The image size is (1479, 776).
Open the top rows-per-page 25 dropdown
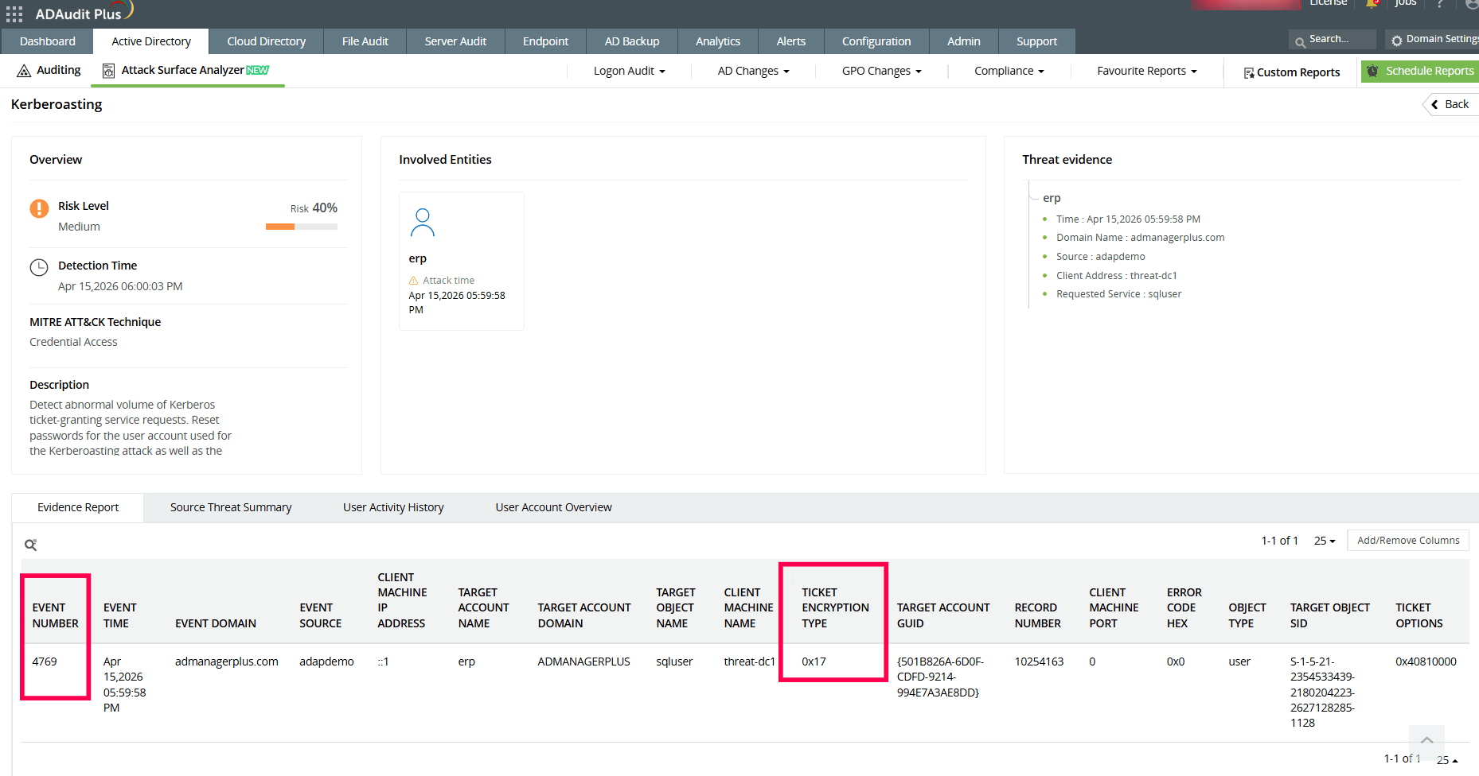coord(1325,541)
